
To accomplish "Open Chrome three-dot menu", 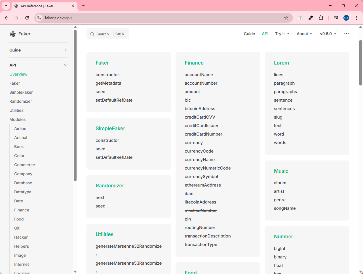I will coord(356,18).
